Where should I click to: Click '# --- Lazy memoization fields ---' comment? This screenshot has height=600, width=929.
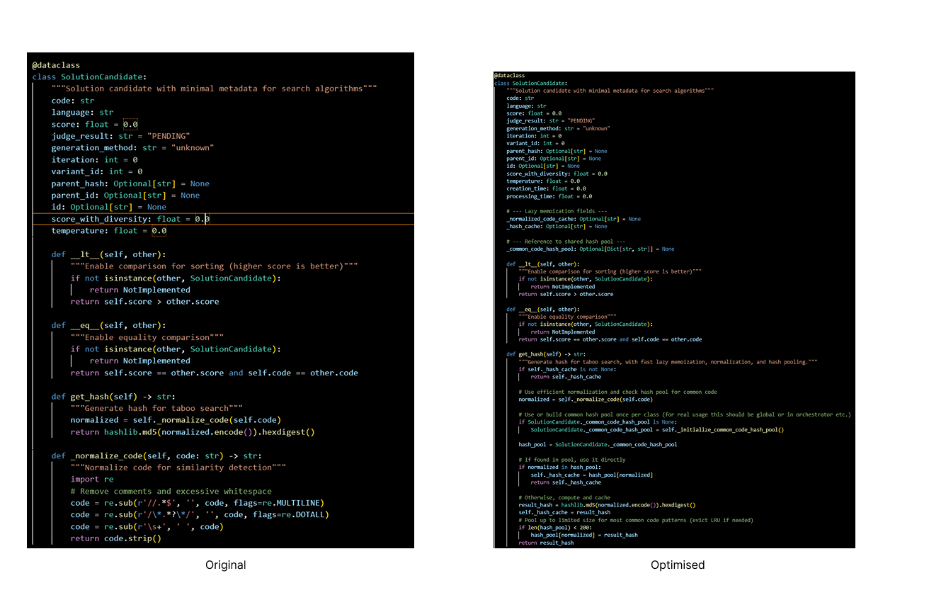557,211
